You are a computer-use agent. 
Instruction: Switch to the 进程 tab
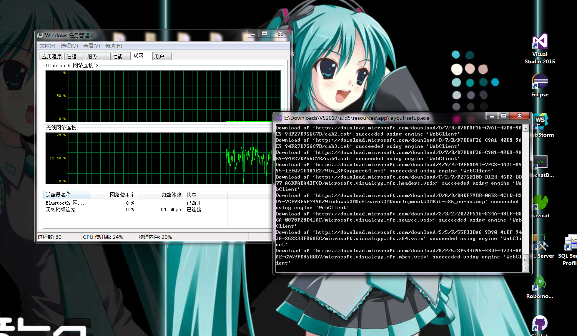coord(74,56)
